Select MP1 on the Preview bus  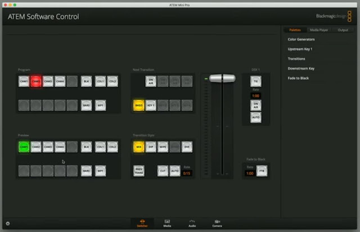101,171
